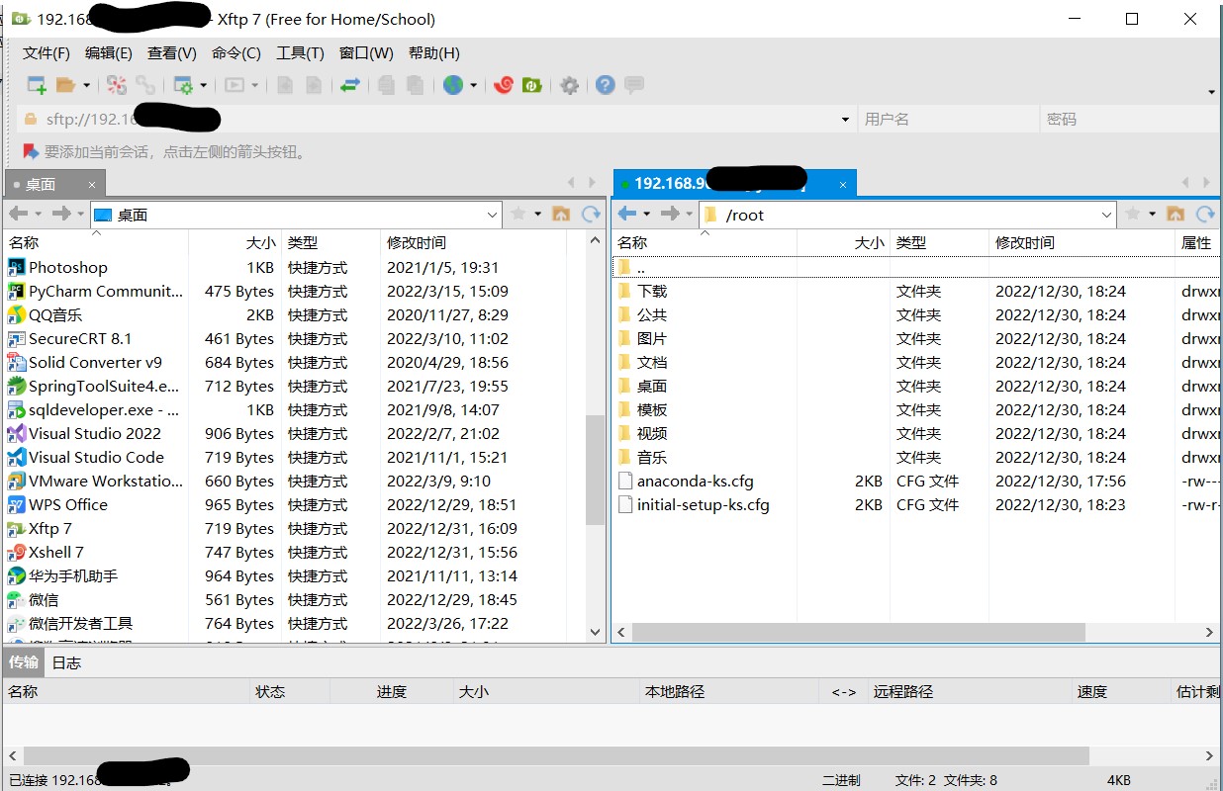Open the 查看(V) menu
The height and width of the screenshot is (791, 1223).
coord(172,53)
